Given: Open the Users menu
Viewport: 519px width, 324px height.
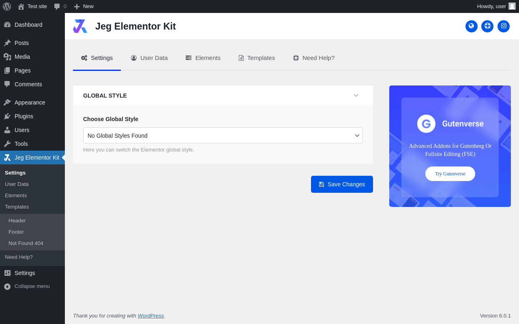Looking at the screenshot, I should [32, 130].
